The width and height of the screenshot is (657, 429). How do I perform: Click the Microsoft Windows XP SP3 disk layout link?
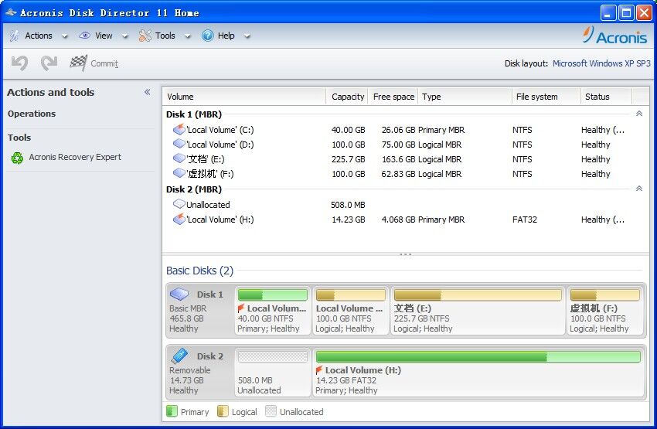[x=601, y=63]
